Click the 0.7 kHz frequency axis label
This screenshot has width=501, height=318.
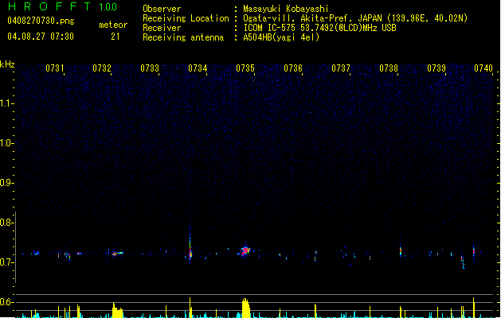[x=6, y=262]
